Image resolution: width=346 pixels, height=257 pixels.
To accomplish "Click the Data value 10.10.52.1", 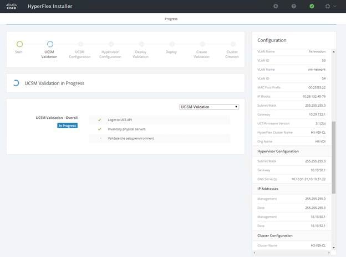I will click(x=318, y=226).
